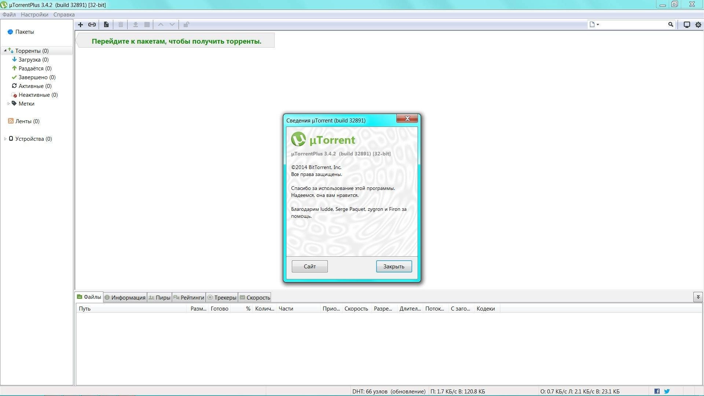Move torrent down in queue
This screenshot has height=396, width=704.
coord(171,24)
